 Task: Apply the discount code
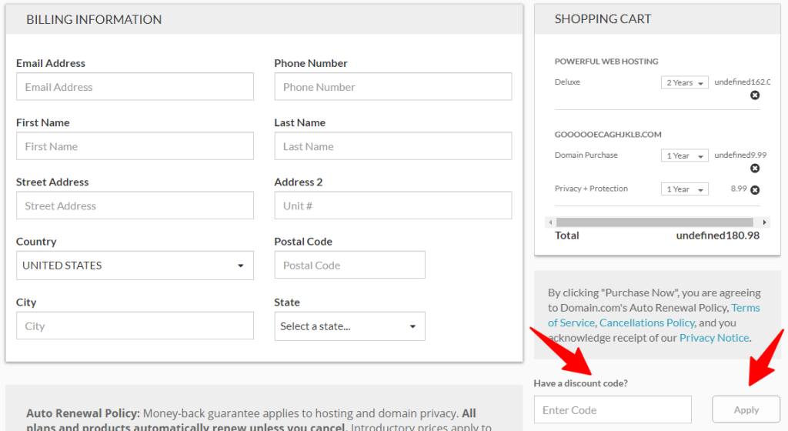click(746, 410)
